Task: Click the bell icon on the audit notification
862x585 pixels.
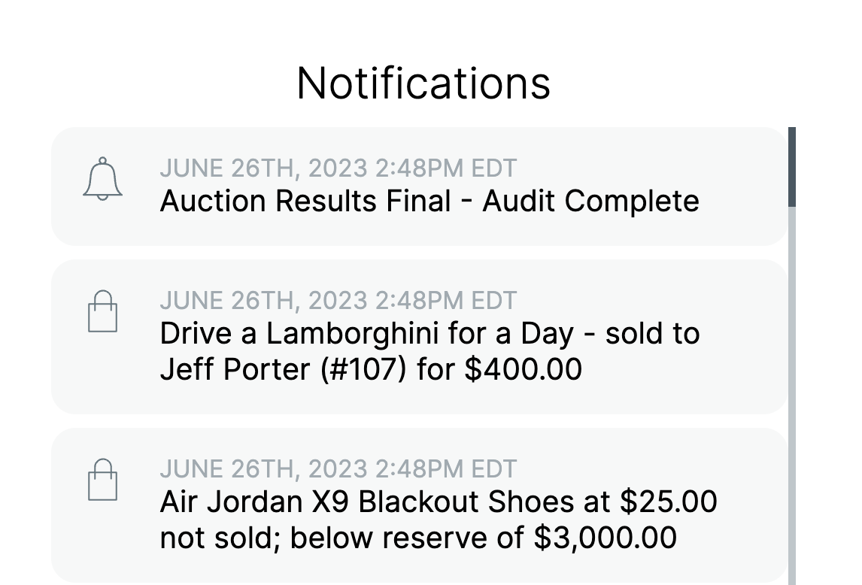Action: (x=102, y=180)
